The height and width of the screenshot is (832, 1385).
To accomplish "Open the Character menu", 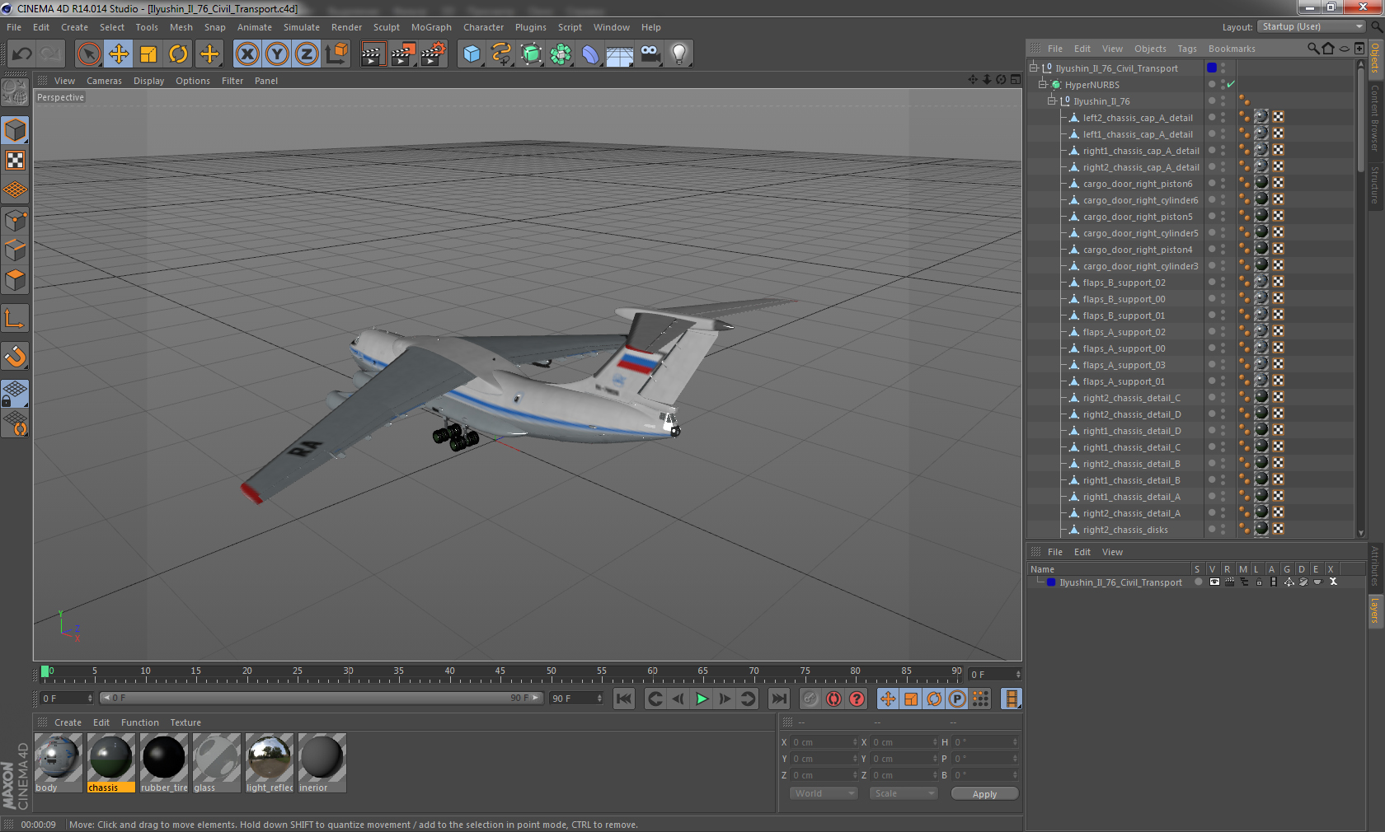I will 483,27.
